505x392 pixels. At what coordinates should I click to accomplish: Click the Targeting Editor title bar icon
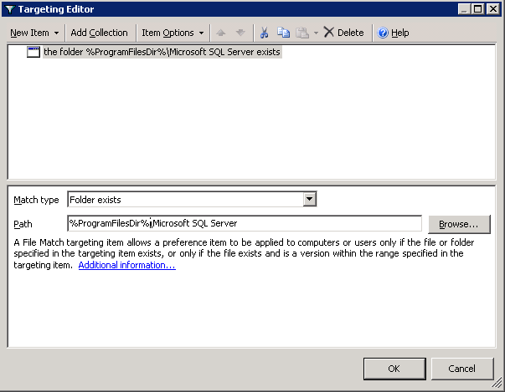(x=10, y=9)
